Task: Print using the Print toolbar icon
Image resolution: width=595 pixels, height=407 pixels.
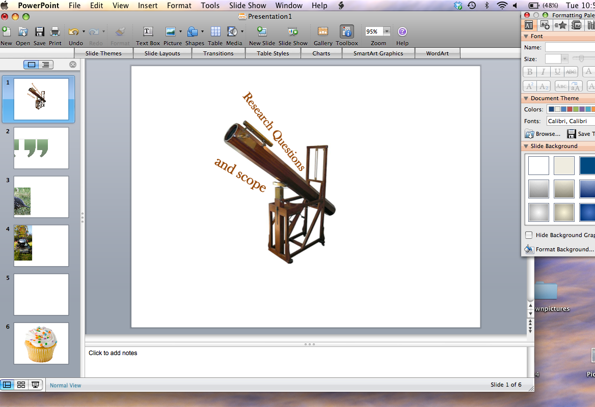Action: tap(55, 32)
